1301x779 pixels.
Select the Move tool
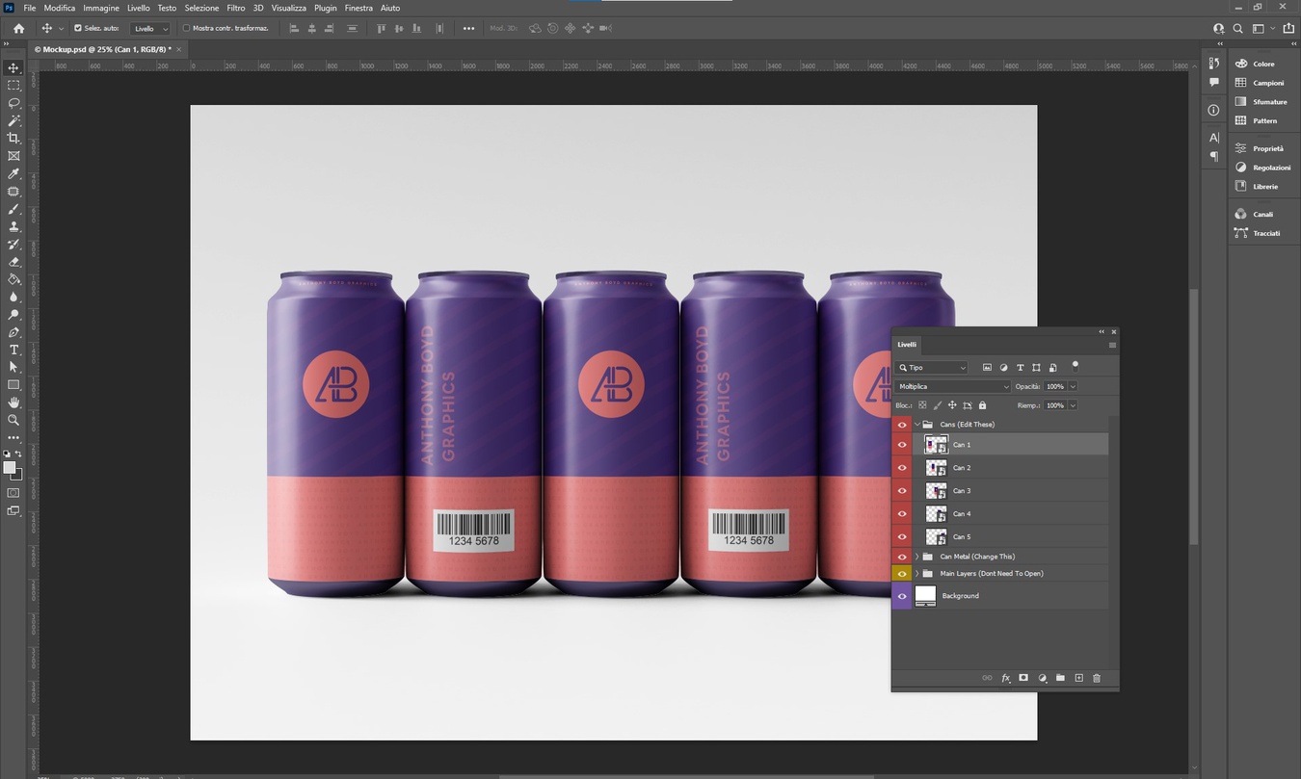click(x=13, y=68)
